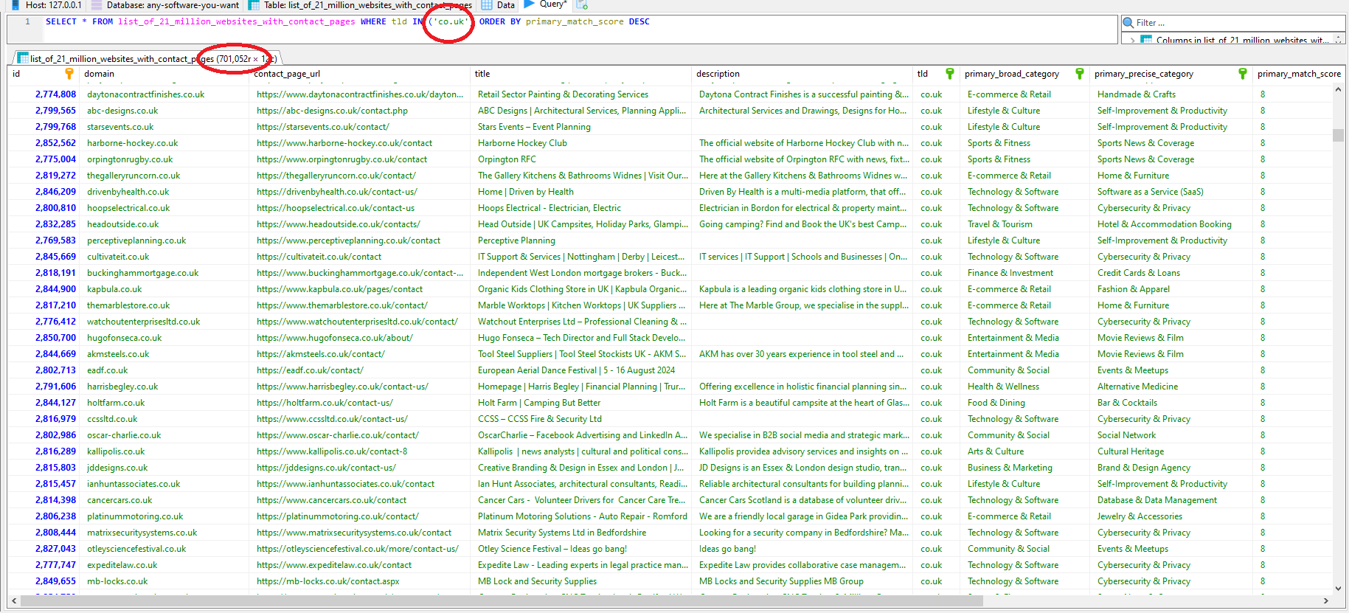Click the horizontal scrollbar thumb

(502, 601)
